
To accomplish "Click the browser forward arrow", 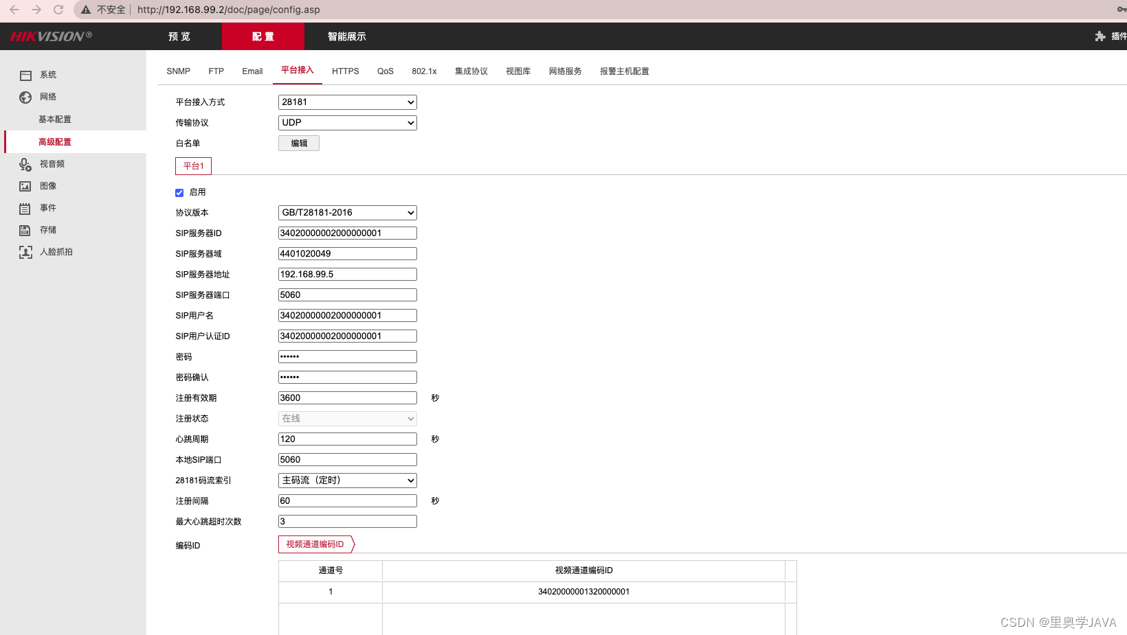I will coord(36,10).
